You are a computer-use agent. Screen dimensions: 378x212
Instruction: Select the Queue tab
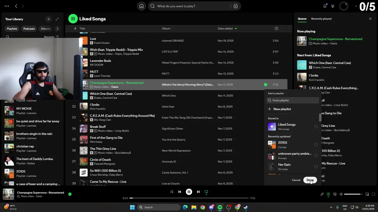(302, 19)
